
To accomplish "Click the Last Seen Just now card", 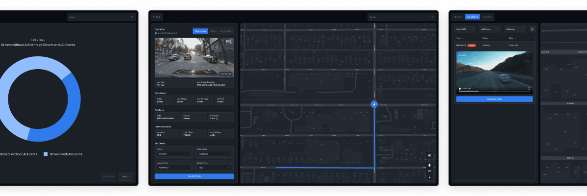I will click(x=174, y=84).
